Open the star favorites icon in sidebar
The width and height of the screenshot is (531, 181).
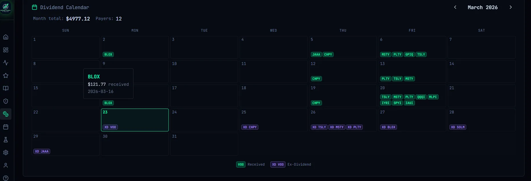(x=6, y=76)
